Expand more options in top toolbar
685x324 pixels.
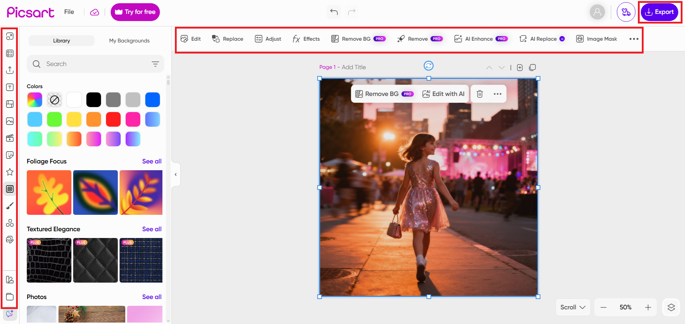point(634,39)
